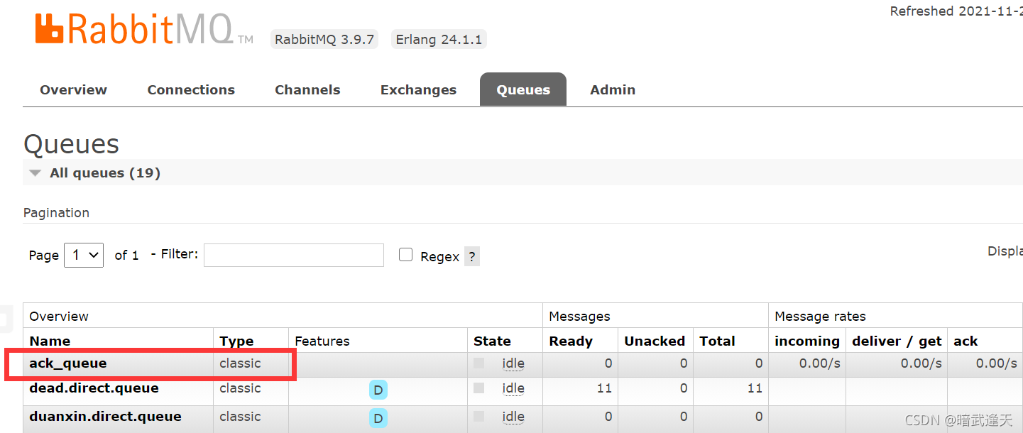The width and height of the screenshot is (1023, 433).
Task: Sort queues by Name column
Action: 50,341
